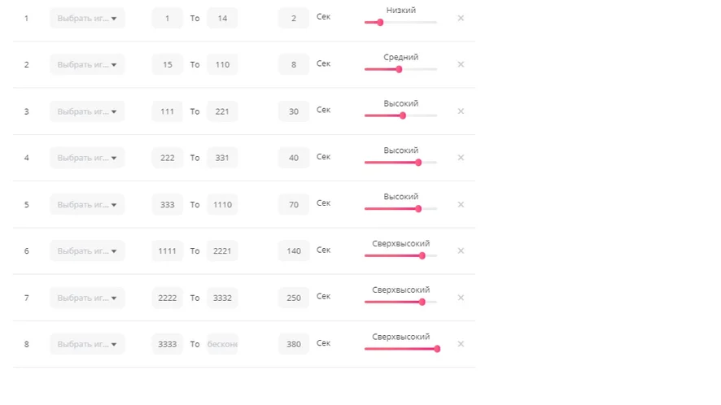The height and width of the screenshot is (405, 721).
Task: Remove row 2 using the X icon
Action: [x=461, y=64]
